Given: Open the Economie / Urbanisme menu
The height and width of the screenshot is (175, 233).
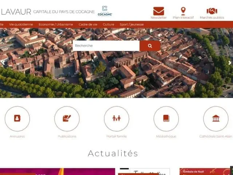Looking at the screenshot, I should [x=56, y=24].
